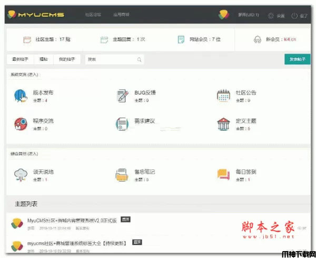
Task: Open the 定义主题 building icon
Action: click(x=223, y=124)
